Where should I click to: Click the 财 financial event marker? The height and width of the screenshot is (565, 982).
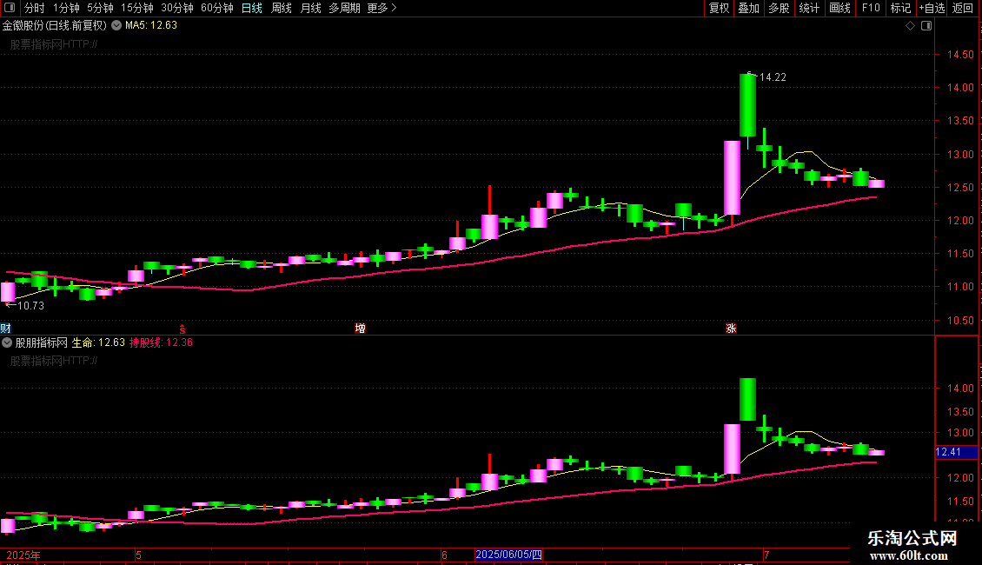(x=5, y=329)
